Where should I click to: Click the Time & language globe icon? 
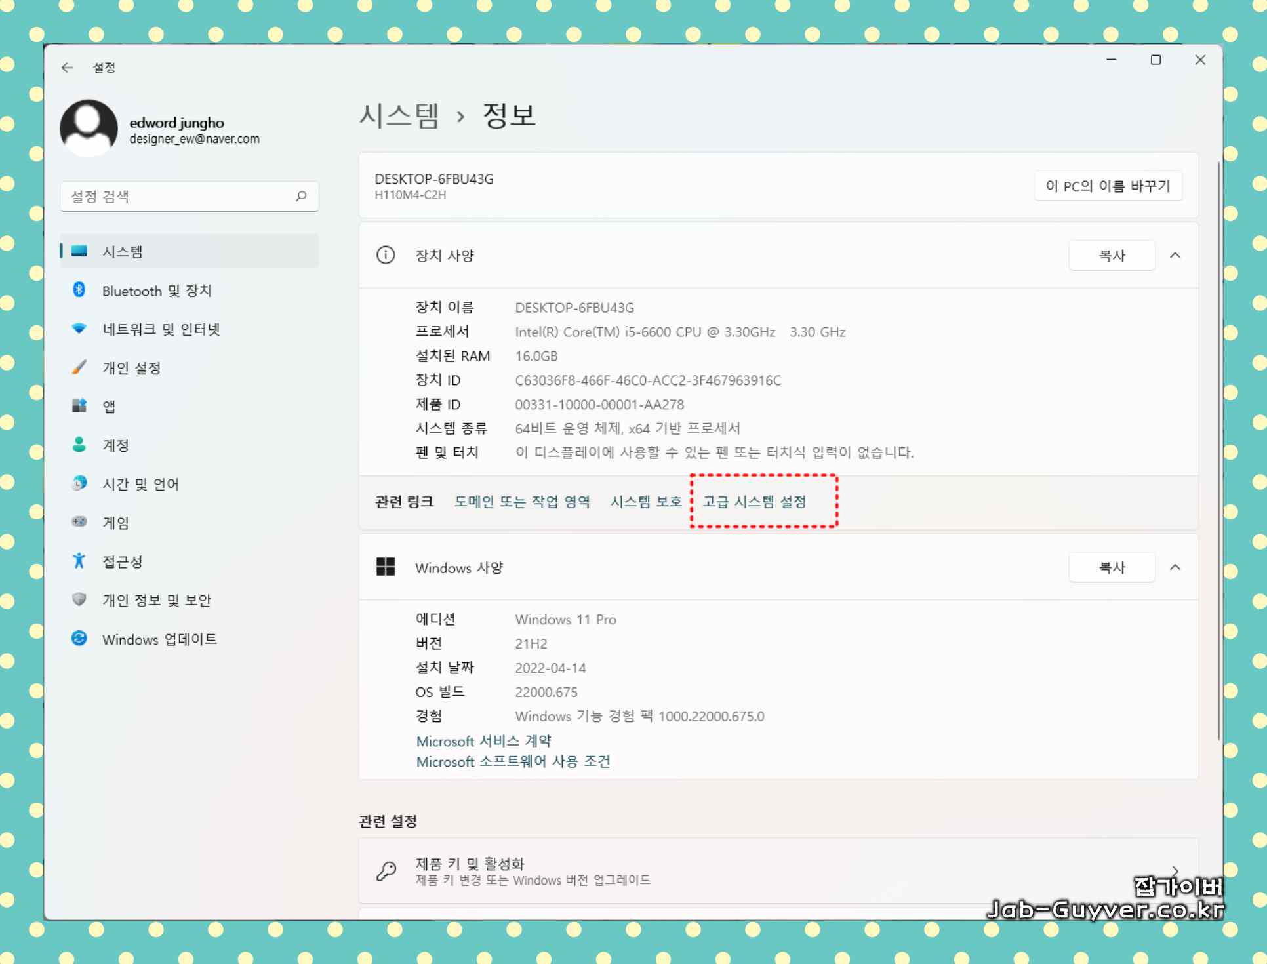tap(79, 483)
